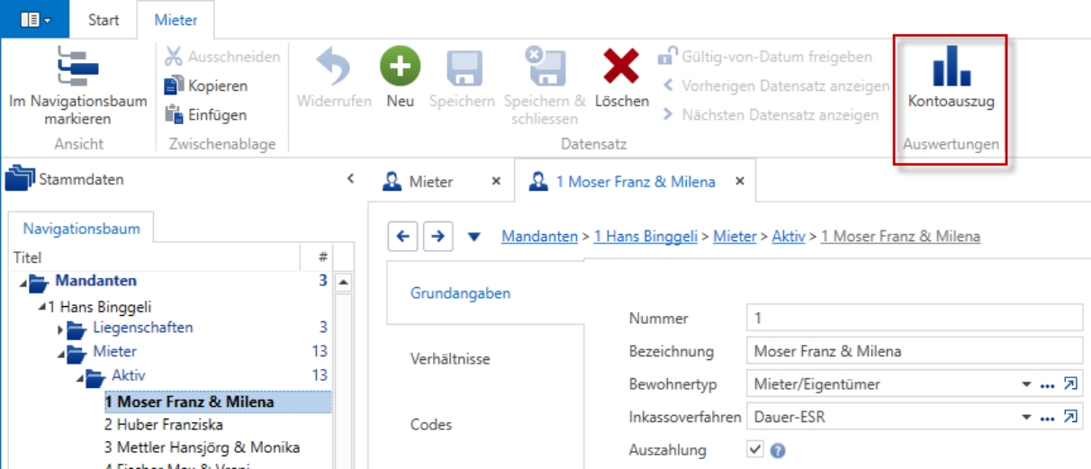Open Inkassoverfahren record via arrow icon
Viewport: 1091px width, 469px height.
(x=1070, y=418)
